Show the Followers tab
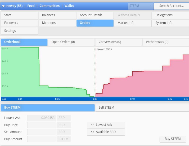The image size is (189, 146). pyautogui.click(x=19, y=23)
